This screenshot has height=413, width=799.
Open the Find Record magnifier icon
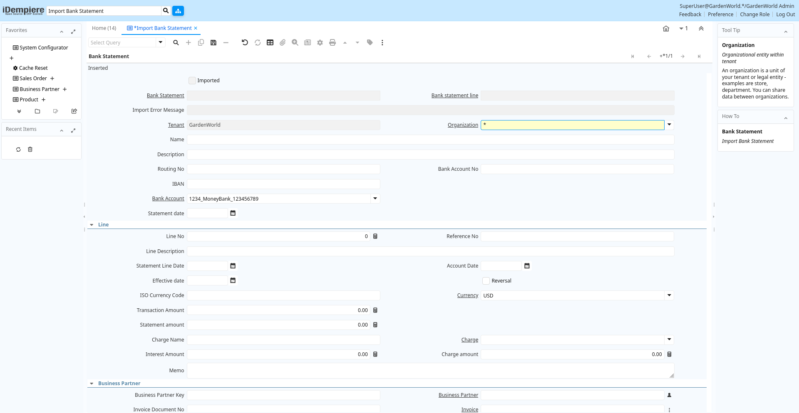point(176,42)
